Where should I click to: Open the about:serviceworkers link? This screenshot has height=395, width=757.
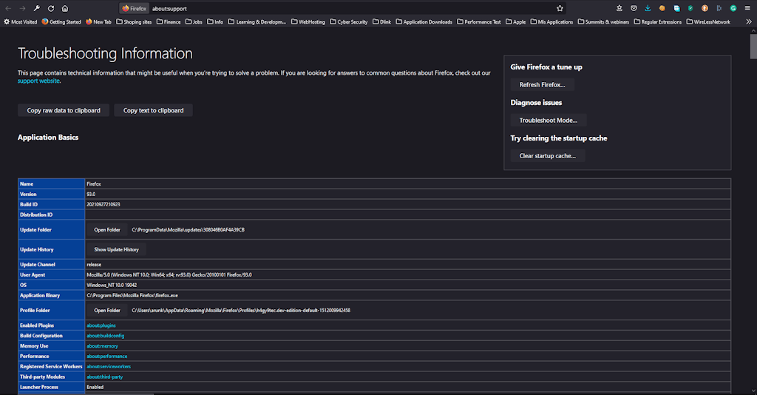pyautogui.click(x=109, y=366)
